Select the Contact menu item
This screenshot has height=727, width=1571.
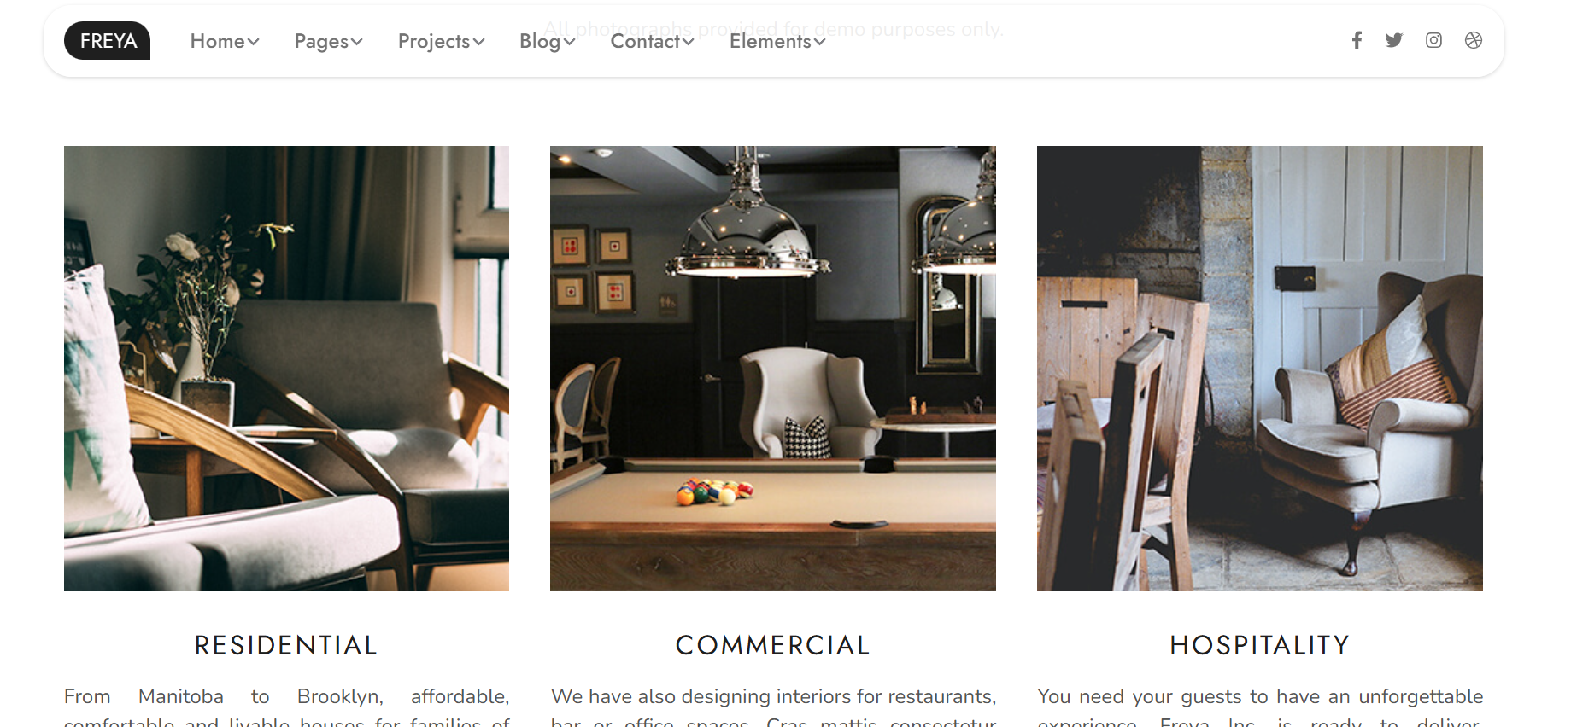tap(646, 41)
